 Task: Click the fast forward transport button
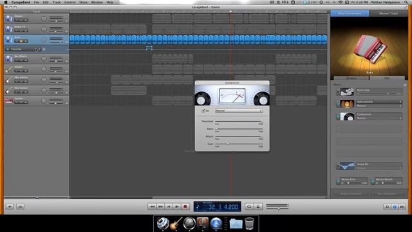point(160,207)
